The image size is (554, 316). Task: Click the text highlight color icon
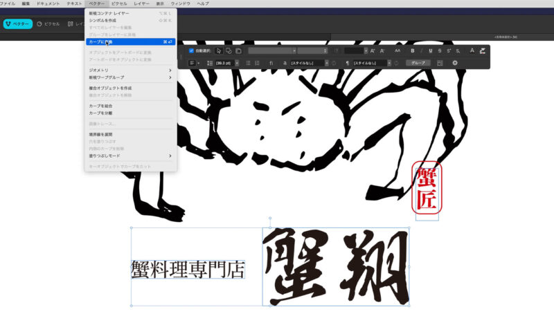pyautogui.click(x=482, y=50)
